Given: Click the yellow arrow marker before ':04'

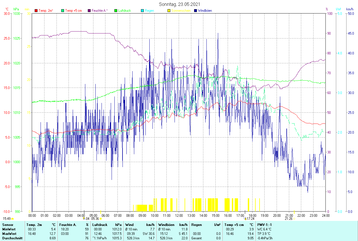Looking at the screenshot, I should [x=84, y=218].
